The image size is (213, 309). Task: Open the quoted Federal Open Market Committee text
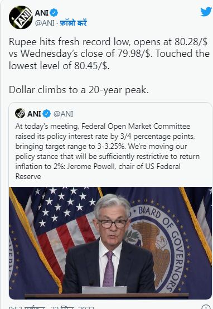tap(108, 151)
